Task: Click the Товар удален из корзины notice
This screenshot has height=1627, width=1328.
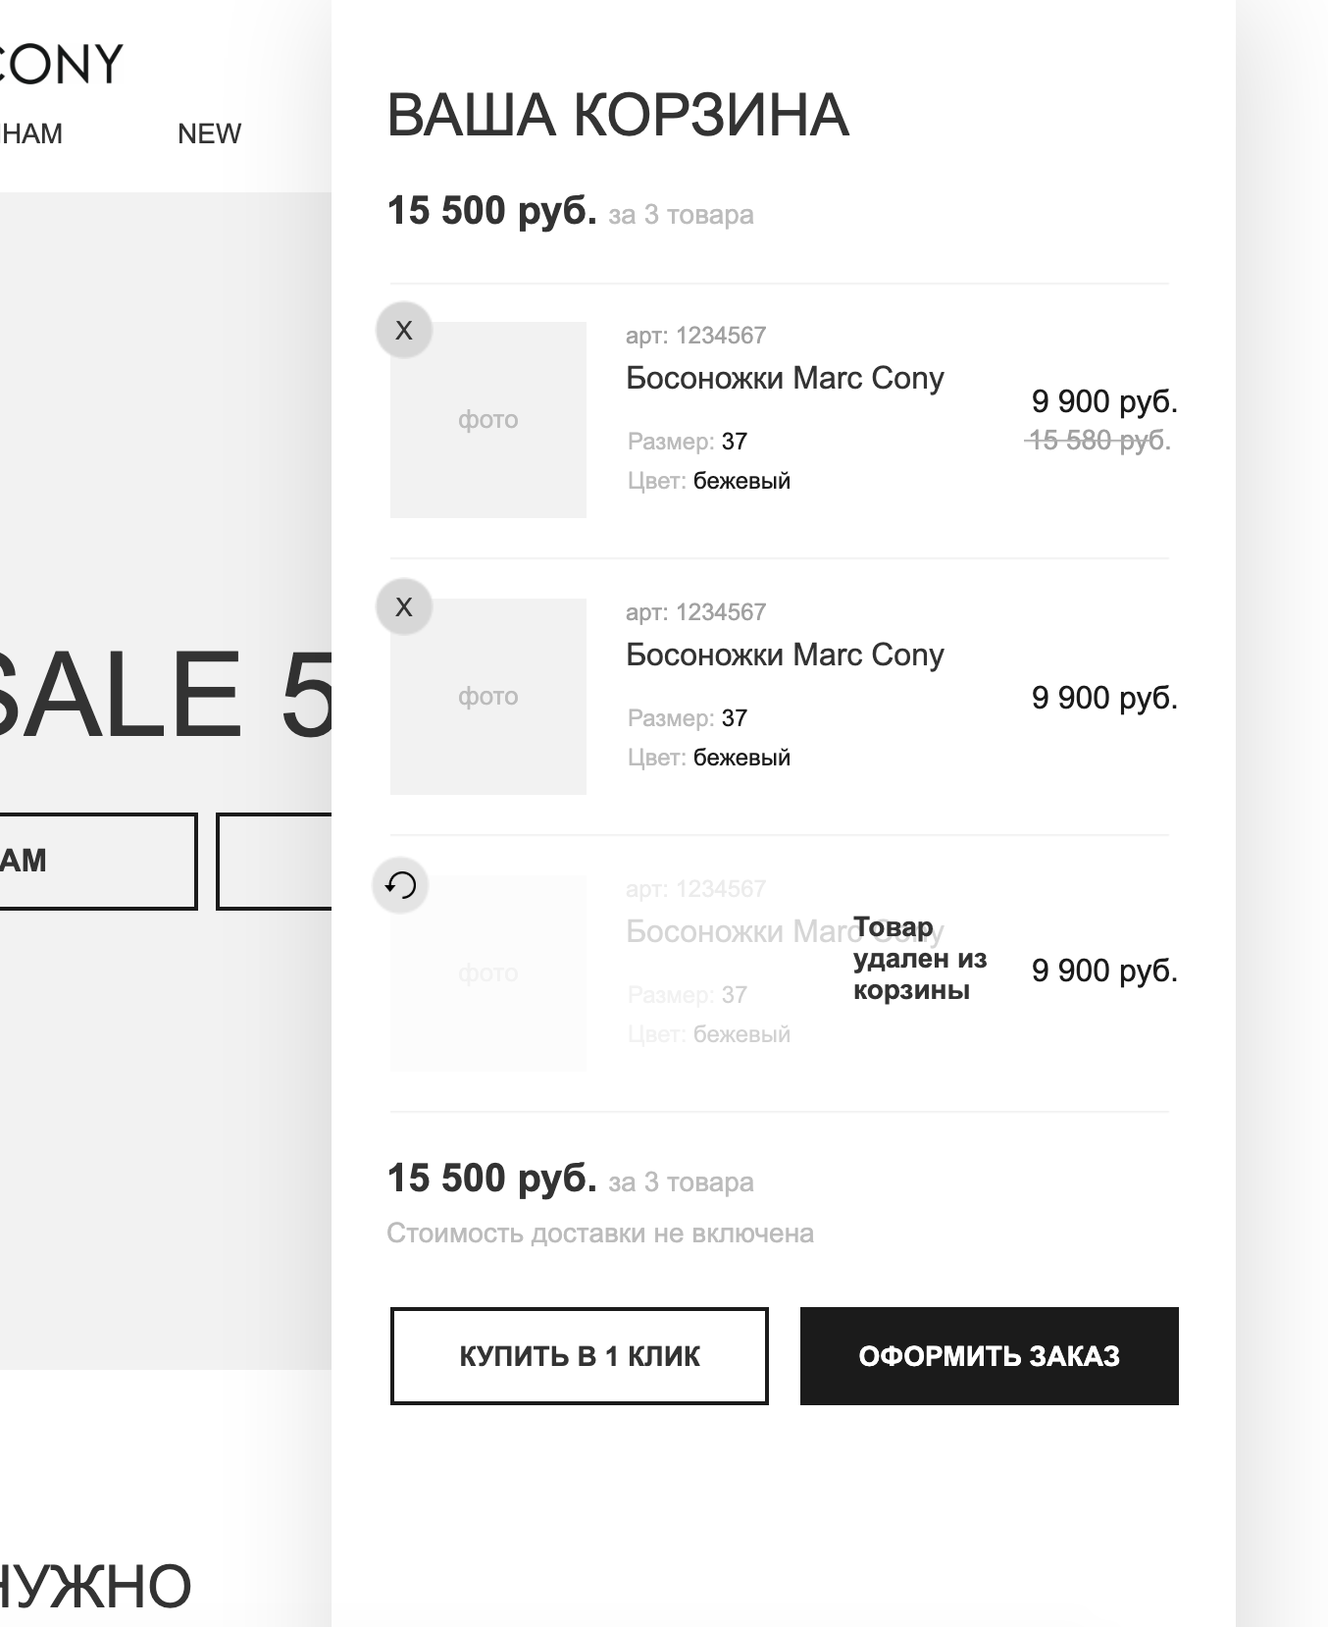Action: 918,959
